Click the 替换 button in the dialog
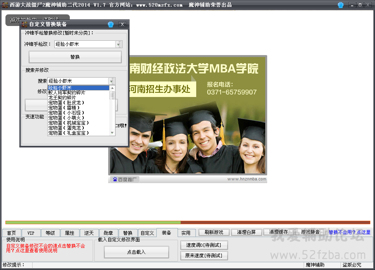Image resolution: width=375 pixels, height=270 pixels. pos(75,57)
